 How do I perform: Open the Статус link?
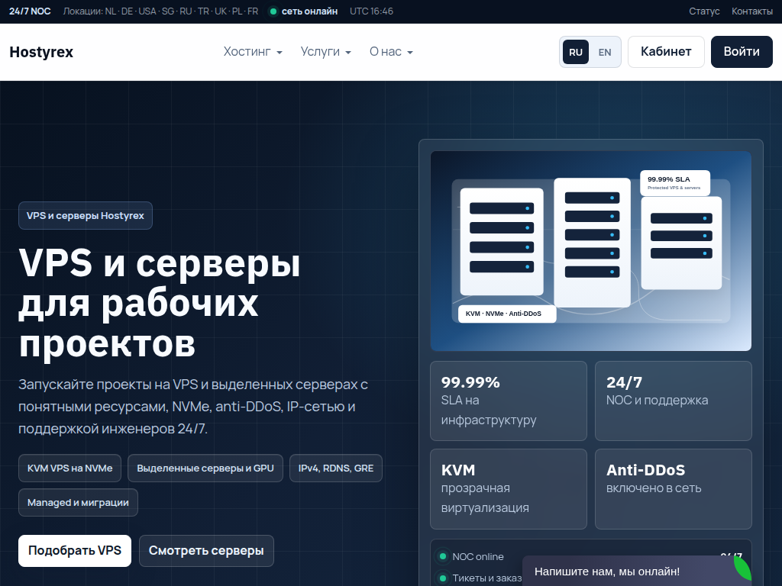pyautogui.click(x=704, y=11)
